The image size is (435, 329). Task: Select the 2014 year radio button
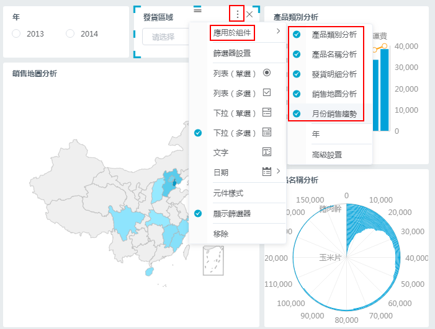tap(70, 33)
